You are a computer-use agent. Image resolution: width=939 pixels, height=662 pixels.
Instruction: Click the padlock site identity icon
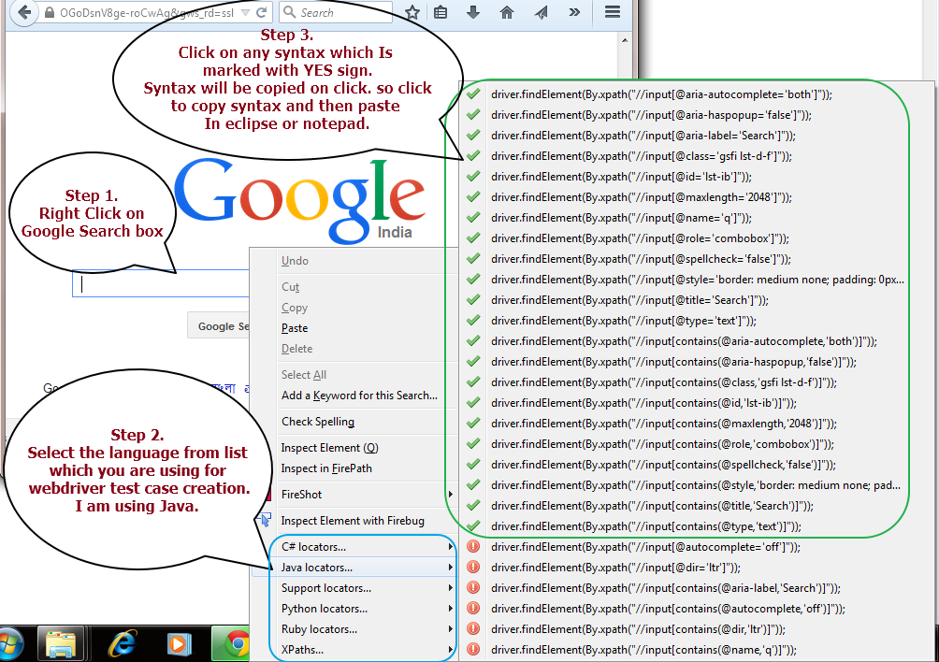tap(50, 12)
